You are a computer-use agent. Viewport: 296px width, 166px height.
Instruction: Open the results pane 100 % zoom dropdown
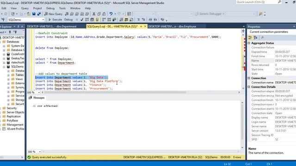(40, 152)
